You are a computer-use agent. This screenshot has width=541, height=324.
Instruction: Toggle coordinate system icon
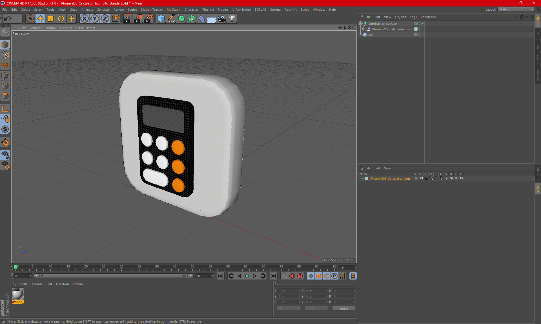[x=115, y=19]
